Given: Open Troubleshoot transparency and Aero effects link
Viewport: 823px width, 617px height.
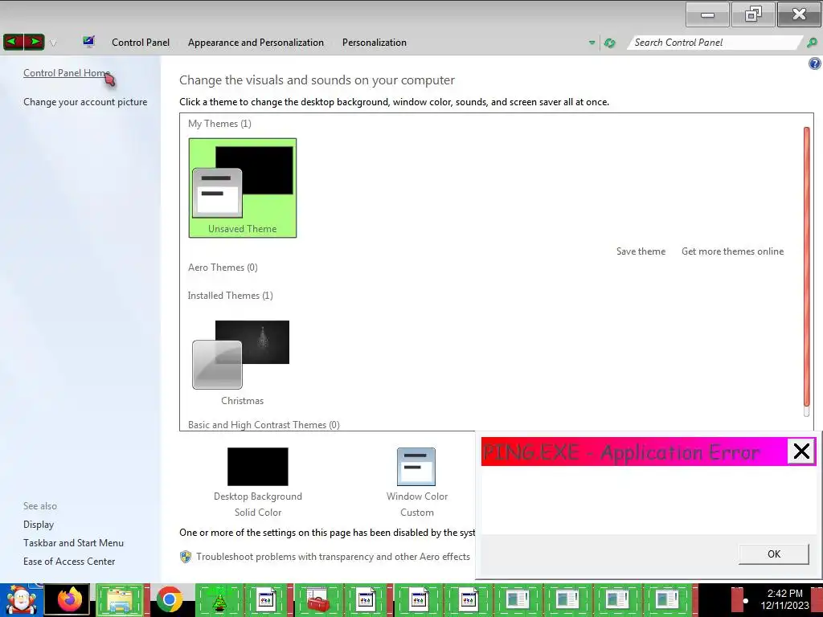Looking at the screenshot, I should (x=334, y=557).
